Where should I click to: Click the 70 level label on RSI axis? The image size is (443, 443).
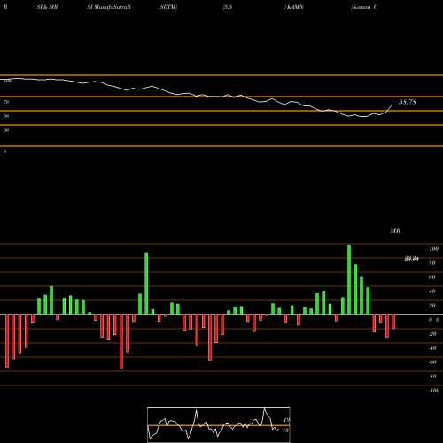6,102
